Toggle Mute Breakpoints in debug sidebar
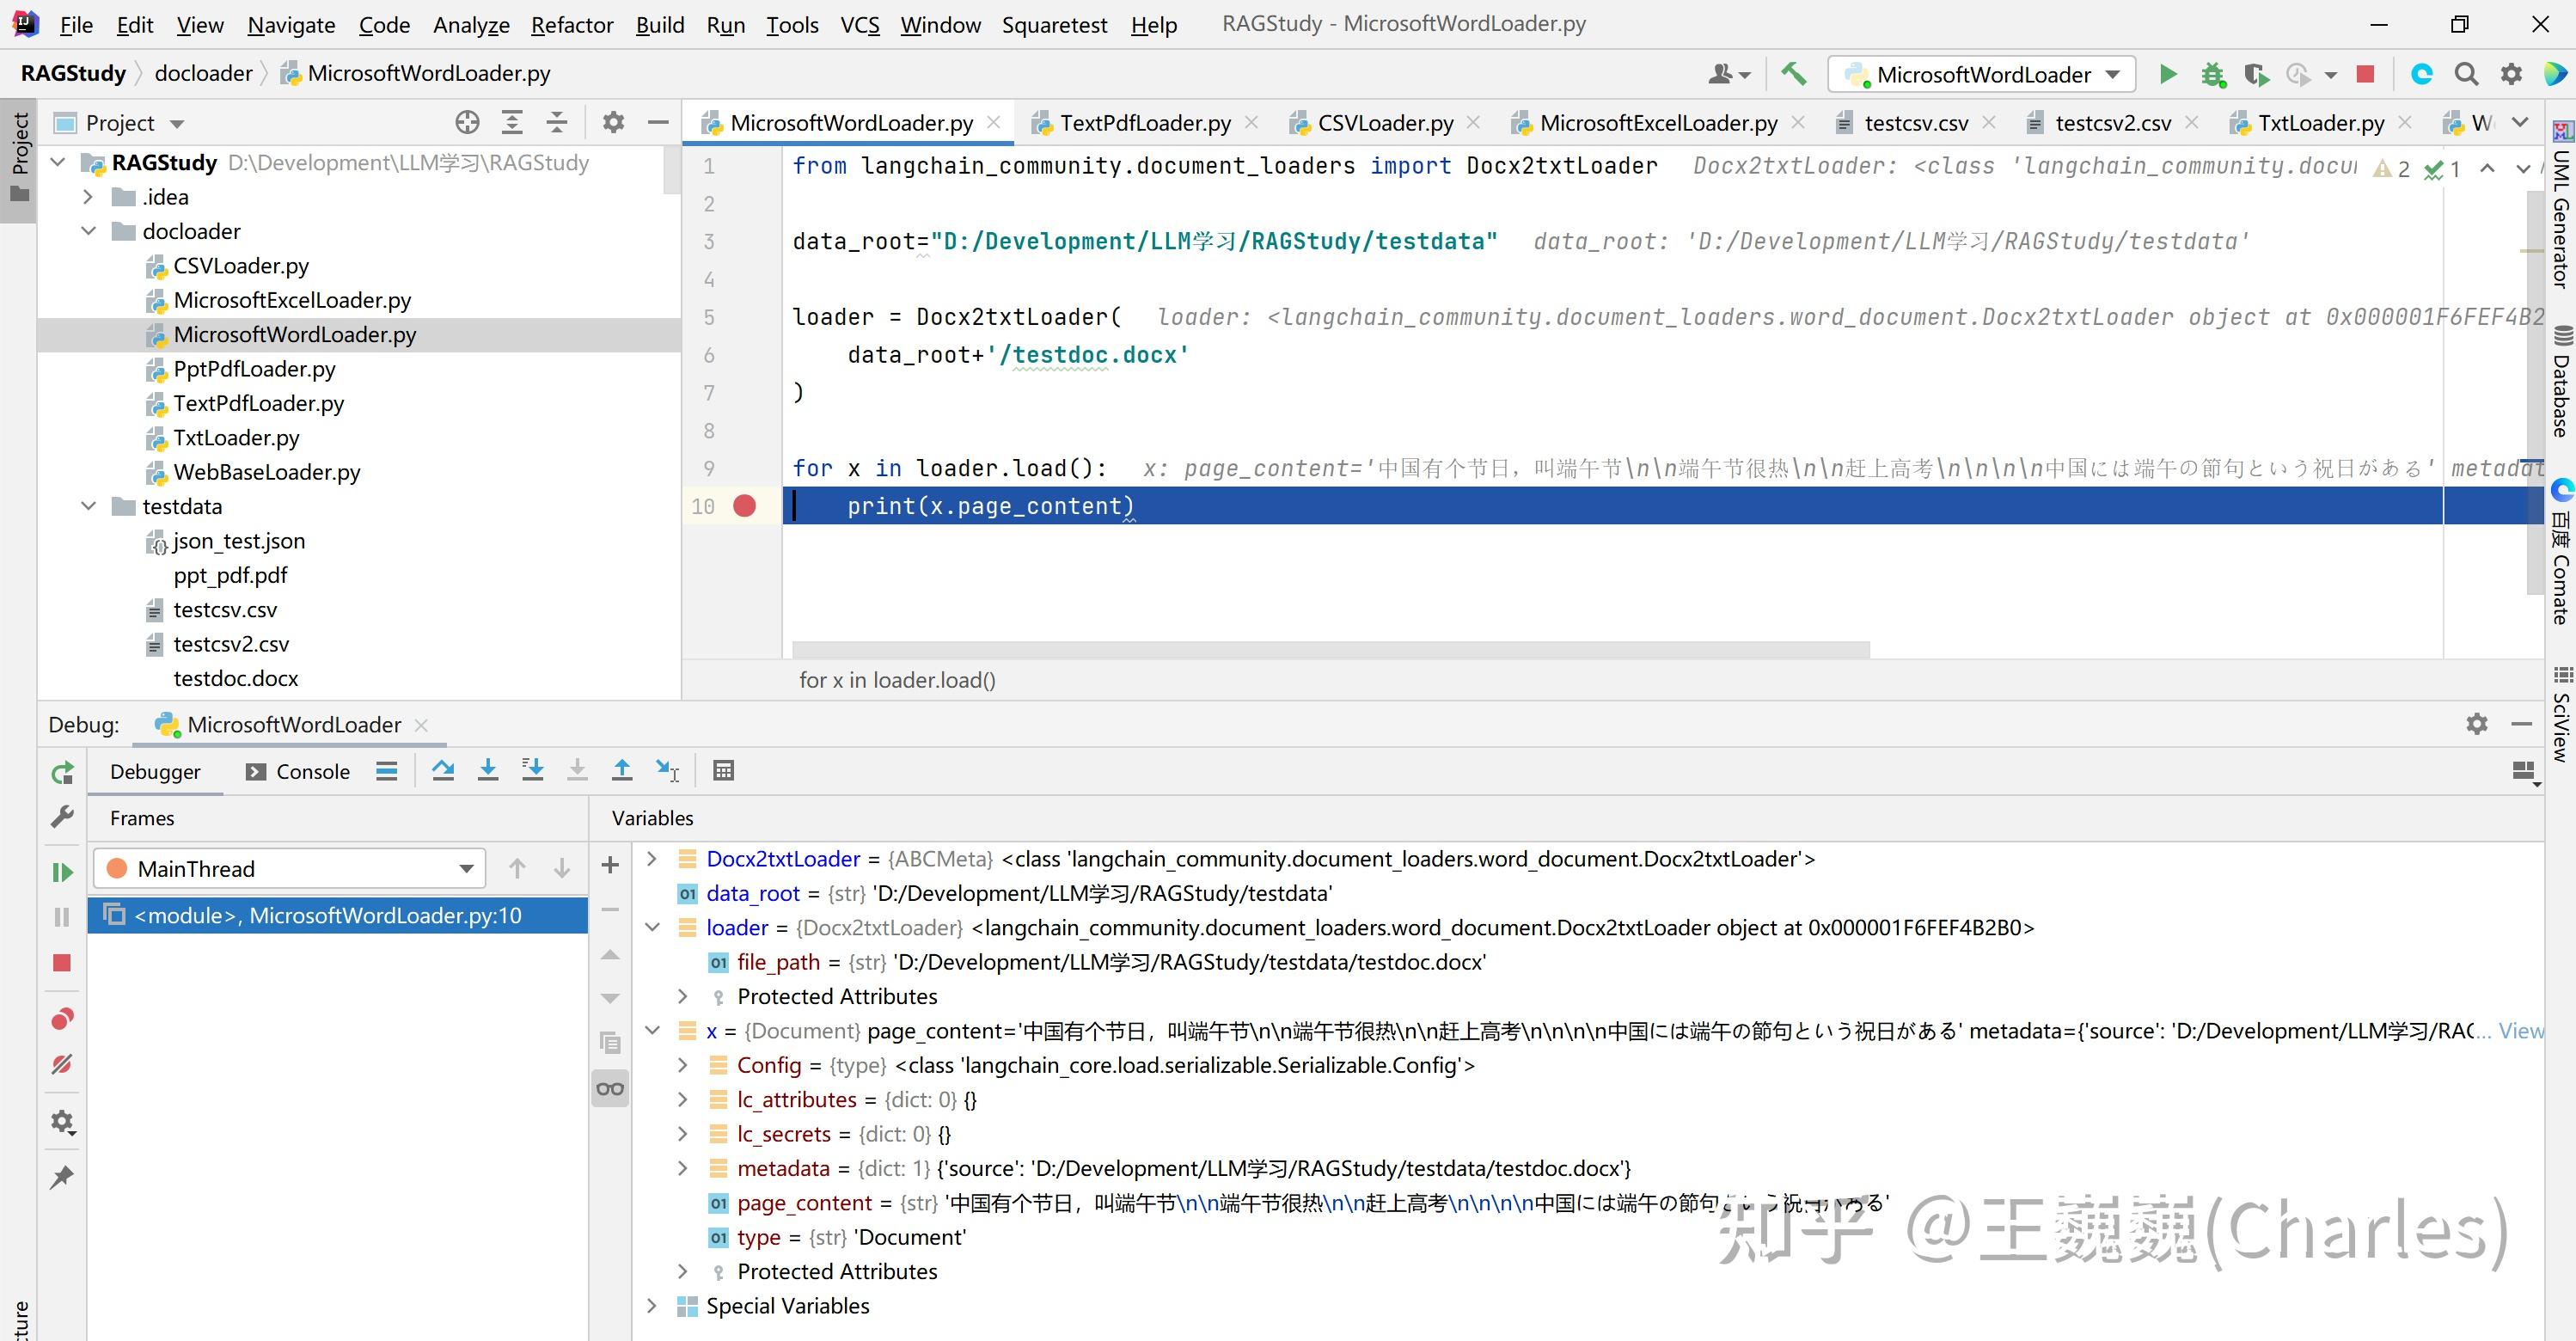This screenshot has width=2576, height=1341. coord(62,1064)
